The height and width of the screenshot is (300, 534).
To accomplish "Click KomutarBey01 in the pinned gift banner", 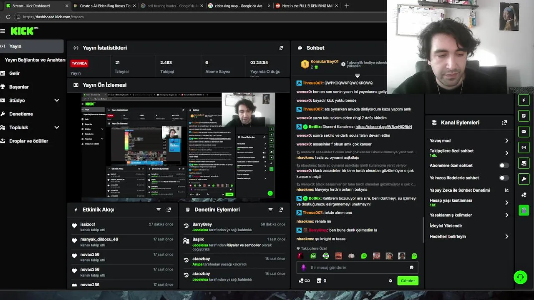I will coord(324,62).
